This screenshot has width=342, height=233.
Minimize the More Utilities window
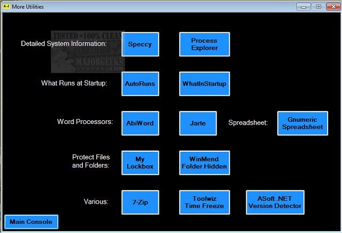(304, 7)
